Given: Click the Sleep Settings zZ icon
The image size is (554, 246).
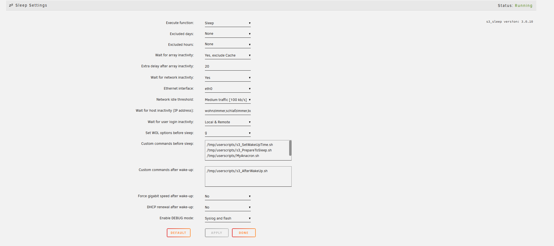Looking at the screenshot, I should (11, 5).
